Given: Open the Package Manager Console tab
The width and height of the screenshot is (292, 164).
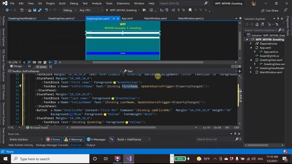Looking at the screenshot, I should click(52, 145).
